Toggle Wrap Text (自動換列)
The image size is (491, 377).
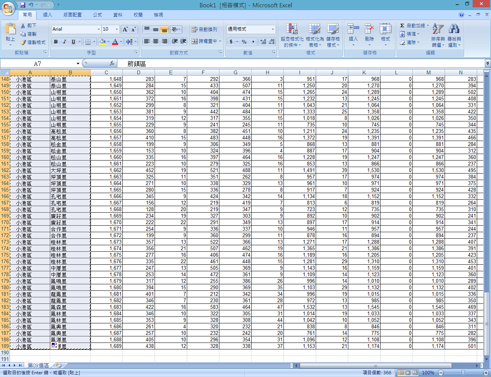[204, 30]
